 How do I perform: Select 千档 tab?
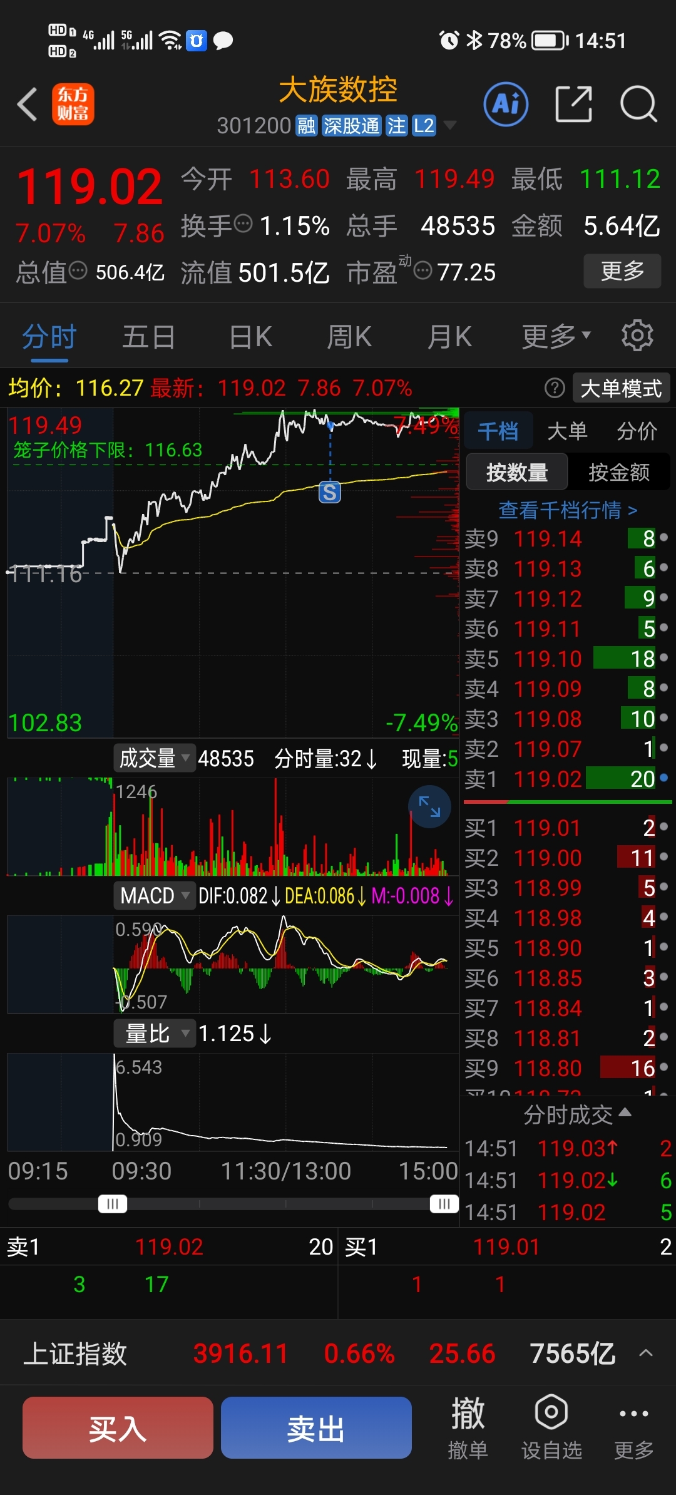(x=498, y=431)
